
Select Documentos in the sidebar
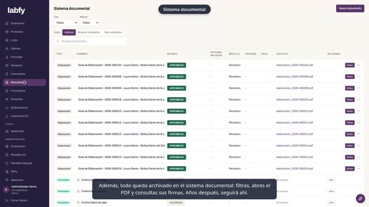(x=24, y=82)
